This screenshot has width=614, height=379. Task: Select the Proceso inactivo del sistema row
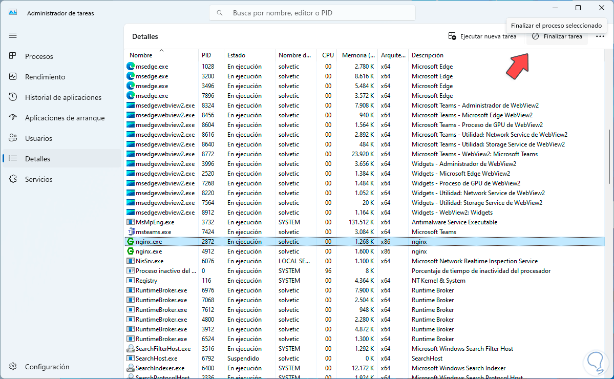[x=365, y=270]
